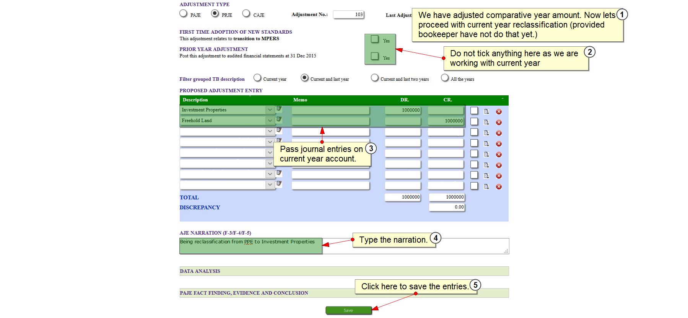Click the red delete icon on Freehold Land row

[499, 122]
